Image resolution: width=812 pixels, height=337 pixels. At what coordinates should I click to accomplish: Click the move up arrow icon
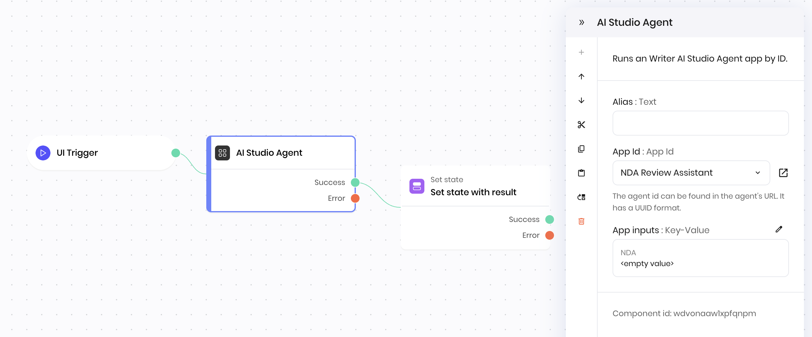click(581, 76)
